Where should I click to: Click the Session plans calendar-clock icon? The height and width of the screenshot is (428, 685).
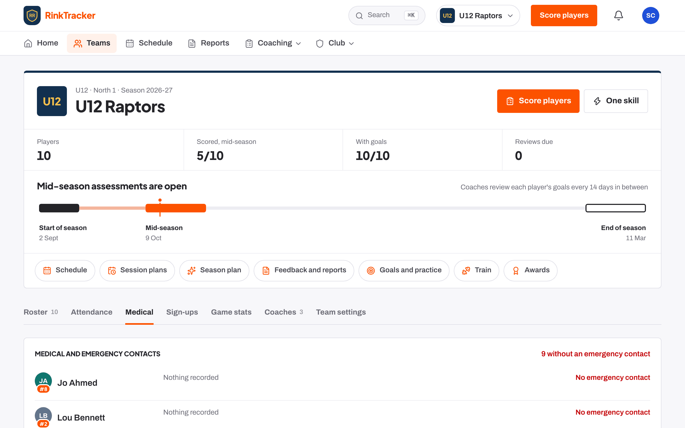(112, 271)
